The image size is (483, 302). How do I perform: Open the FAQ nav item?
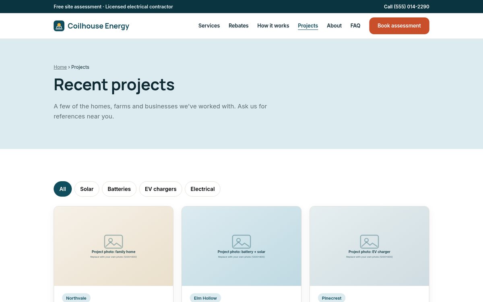355,26
